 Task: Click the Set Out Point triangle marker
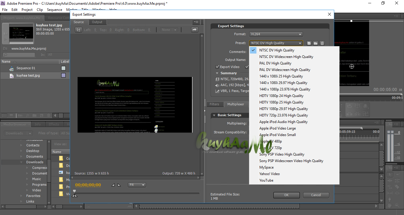[x=119, y=185]
